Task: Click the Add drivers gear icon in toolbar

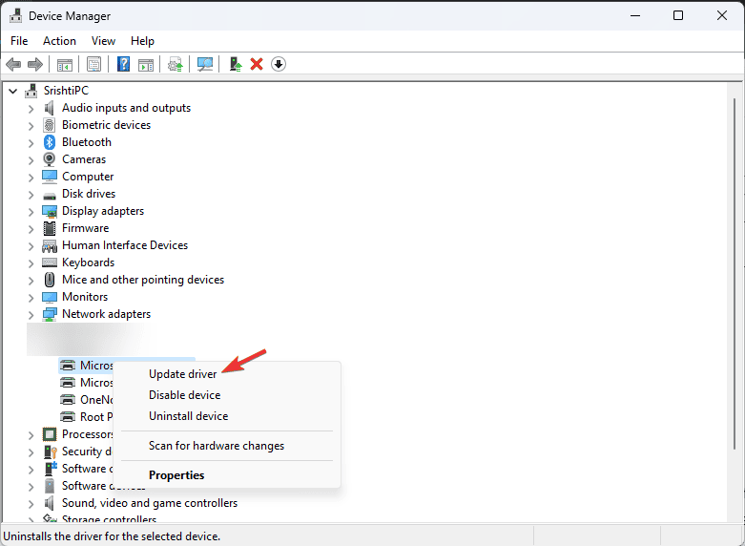Action: [x=176, y=64]
